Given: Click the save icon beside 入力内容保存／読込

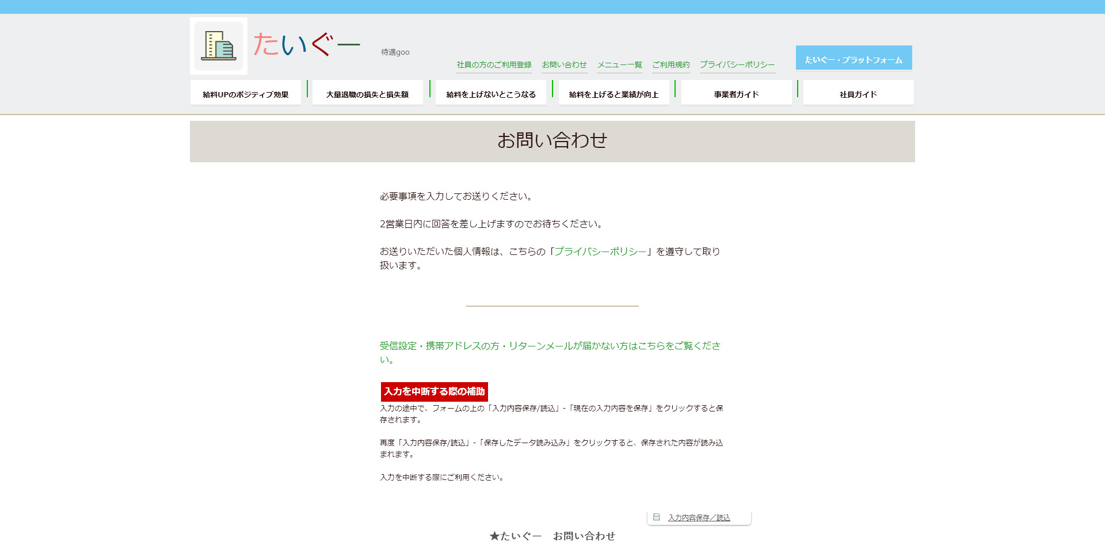Looking at the screenshot, I should (x=657, y=517).
